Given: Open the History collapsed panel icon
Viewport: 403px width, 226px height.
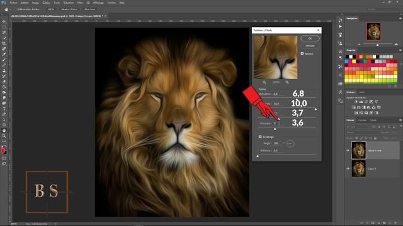Looking at the screenshot, I should [340, 20].
